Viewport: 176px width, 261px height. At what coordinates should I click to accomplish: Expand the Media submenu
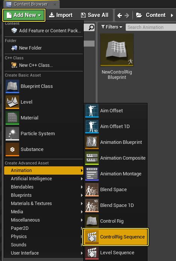coord(44,212)
